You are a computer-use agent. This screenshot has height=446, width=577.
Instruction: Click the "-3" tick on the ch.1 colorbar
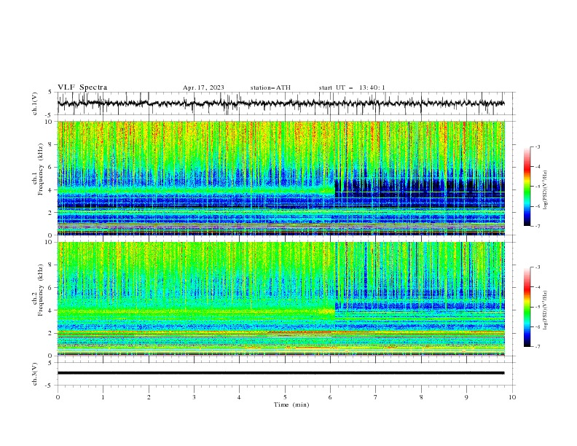(x=537, y=146)
